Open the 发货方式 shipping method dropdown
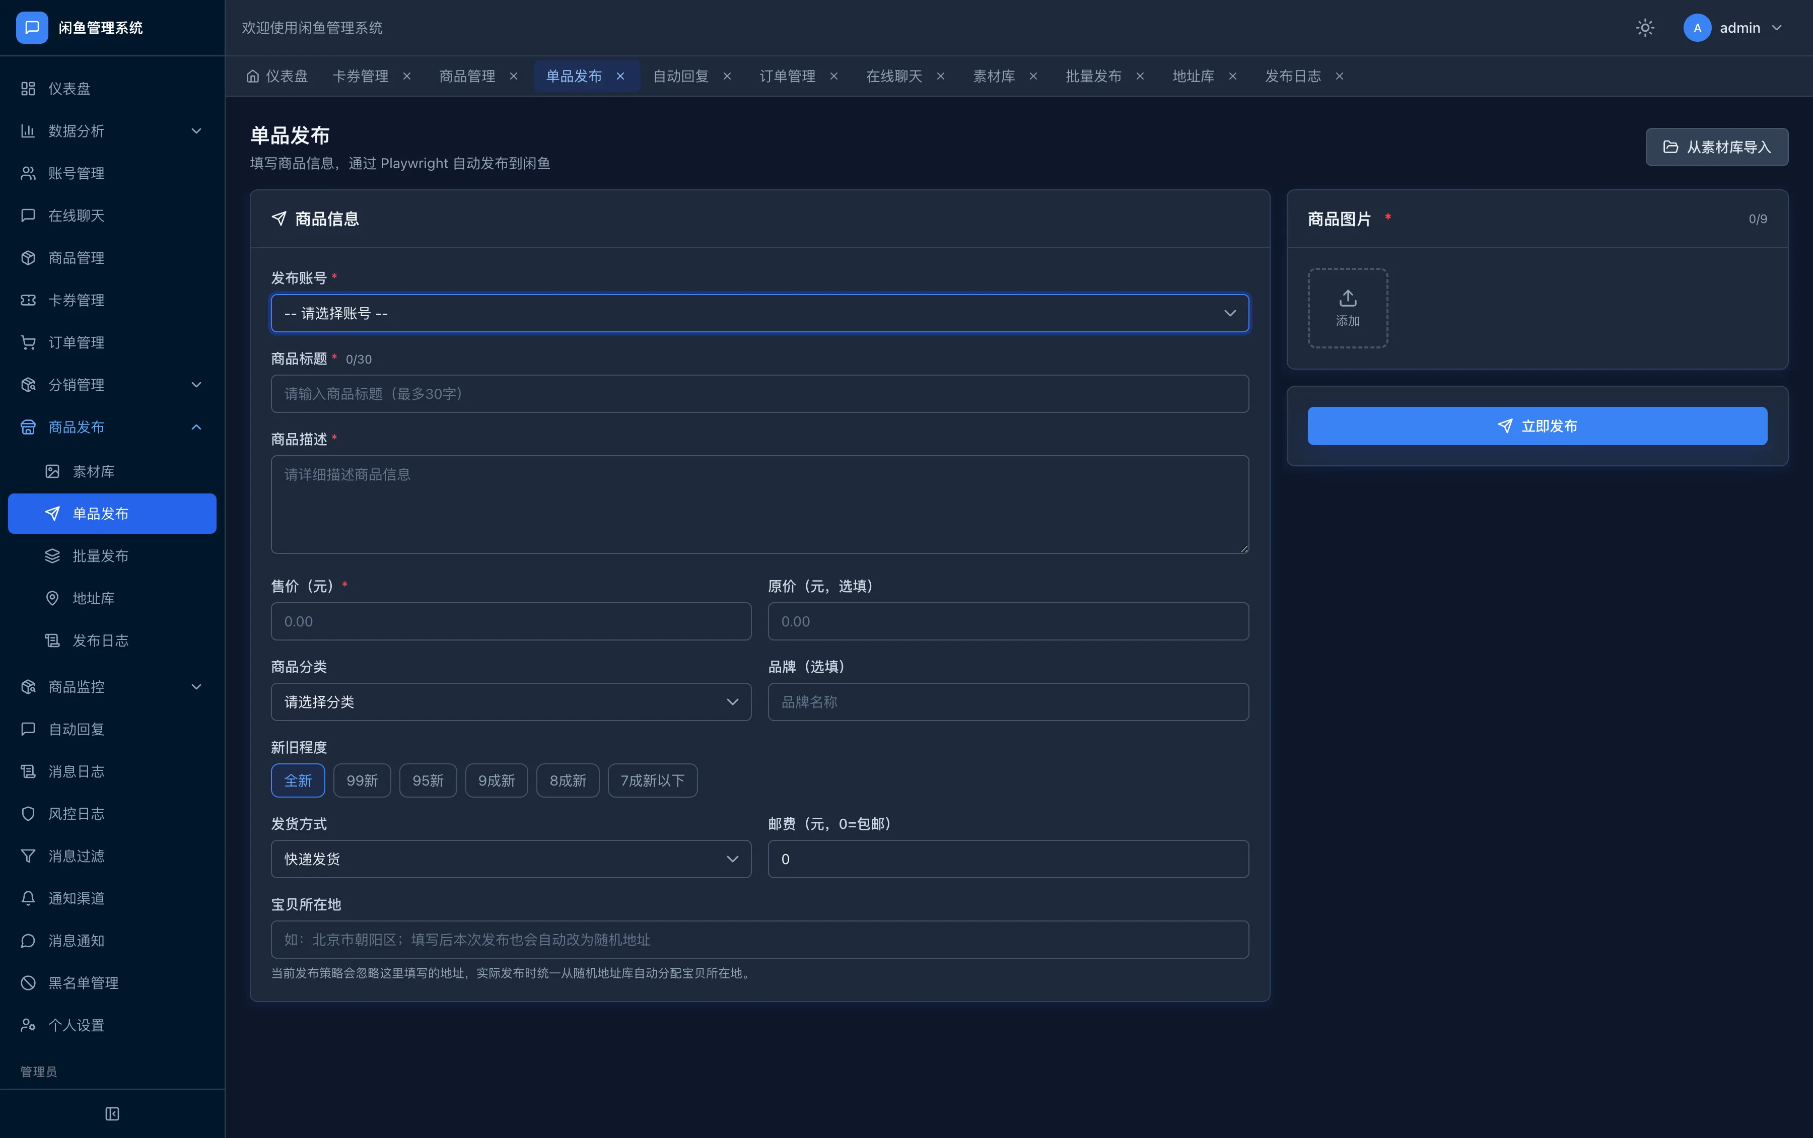This screenshot has height=1138, width=1813. coord(511,859)
